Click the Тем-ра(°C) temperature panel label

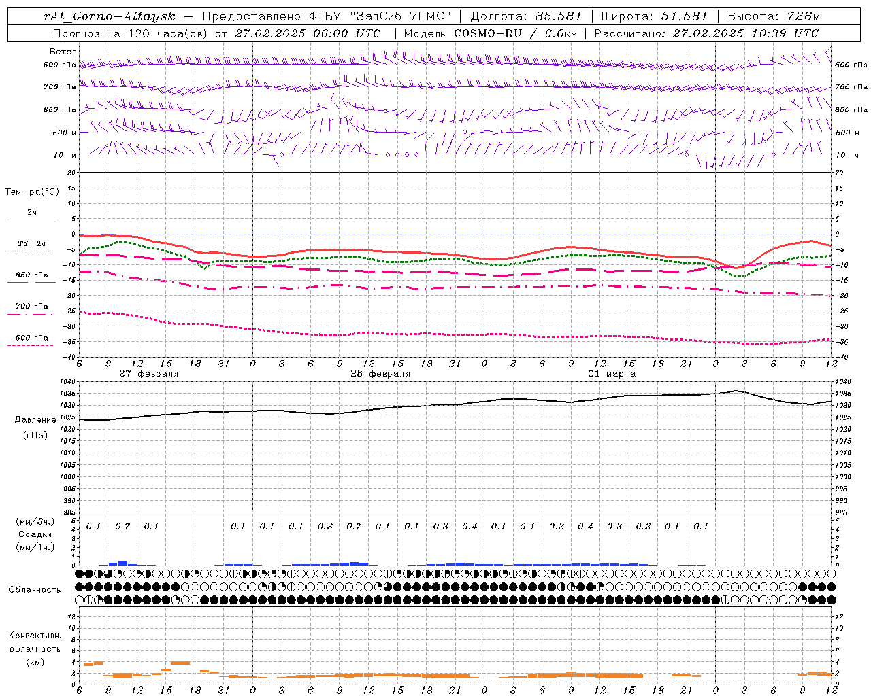(32, 192)
